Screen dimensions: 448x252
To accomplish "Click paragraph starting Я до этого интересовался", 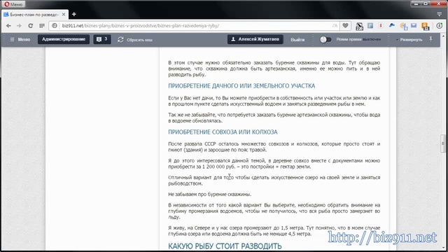I will tap(274, 164).
